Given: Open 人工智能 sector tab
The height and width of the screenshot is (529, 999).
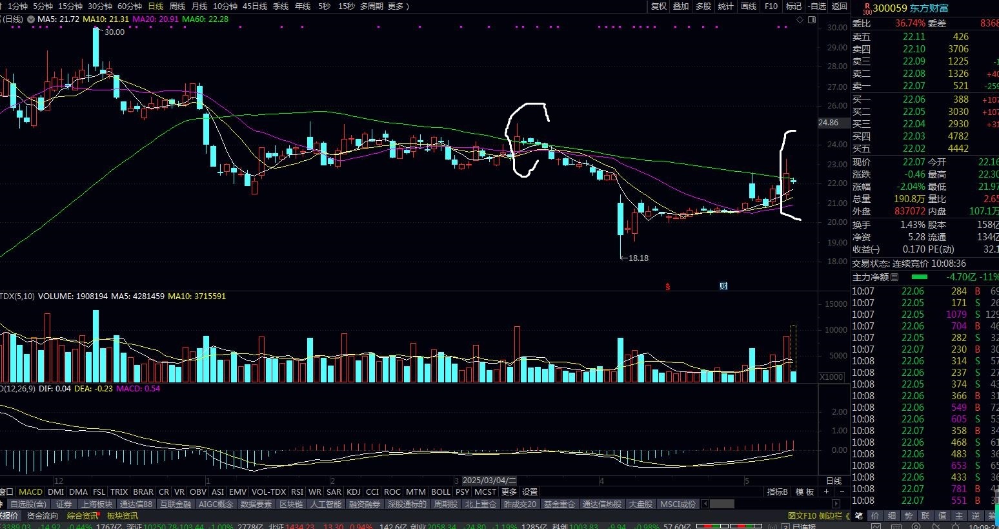Looking at the screenshot, I should 326,504.
